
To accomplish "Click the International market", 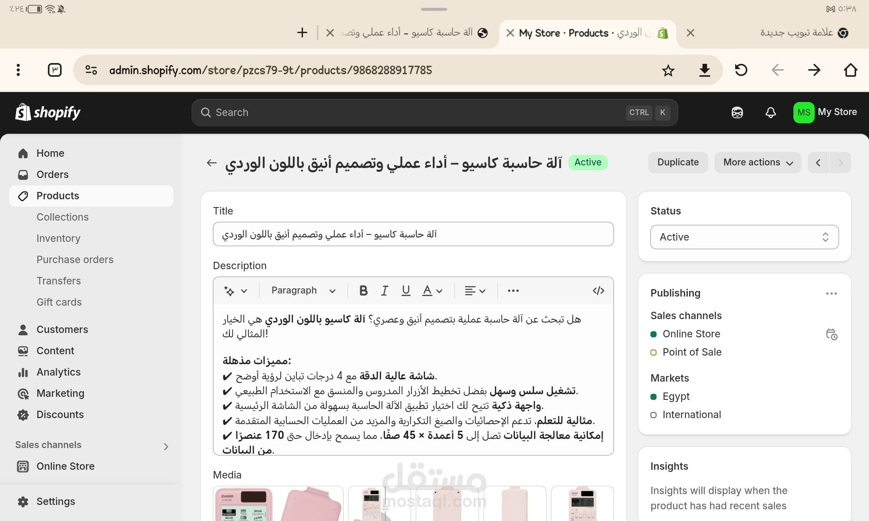I will click(x=692, y=415).
